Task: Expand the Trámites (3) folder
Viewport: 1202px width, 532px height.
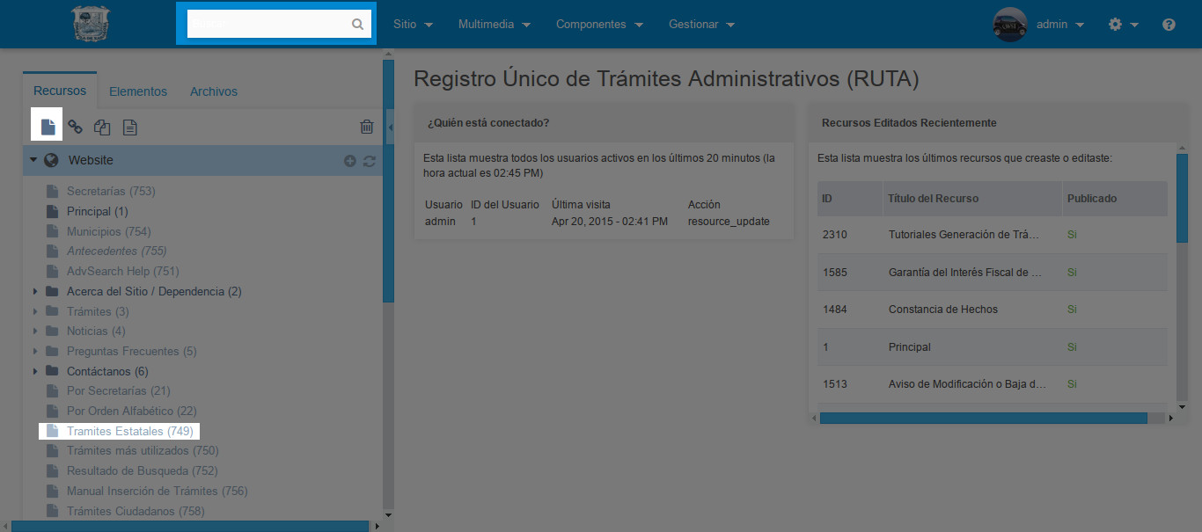Action: pyautogui.click(x=35, y=311)
